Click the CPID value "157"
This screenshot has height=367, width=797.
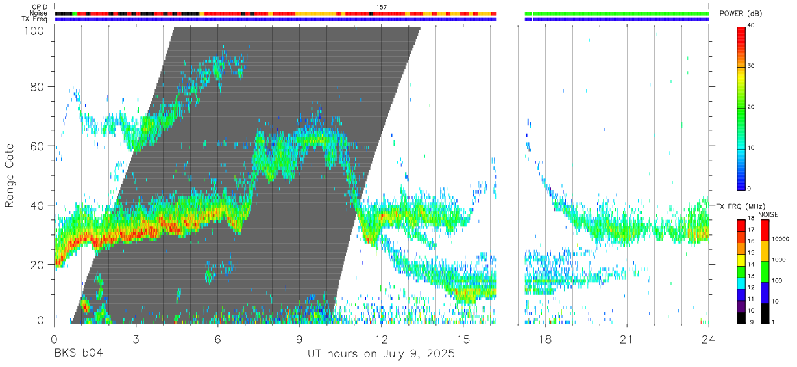click(x=382, y=7)
